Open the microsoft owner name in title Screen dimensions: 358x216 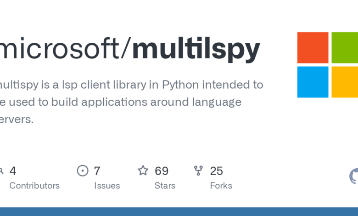click(x=63, y=50)
